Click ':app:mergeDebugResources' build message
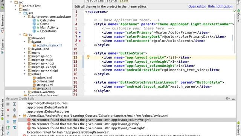 coord(47,103)
